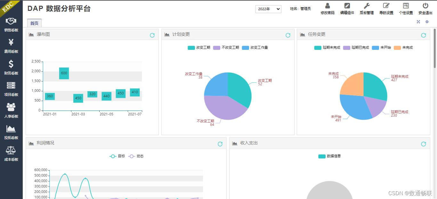Toggle fullscreen expand icon near tab bar
The image size is (437, 199).
[x=418, y=22]
